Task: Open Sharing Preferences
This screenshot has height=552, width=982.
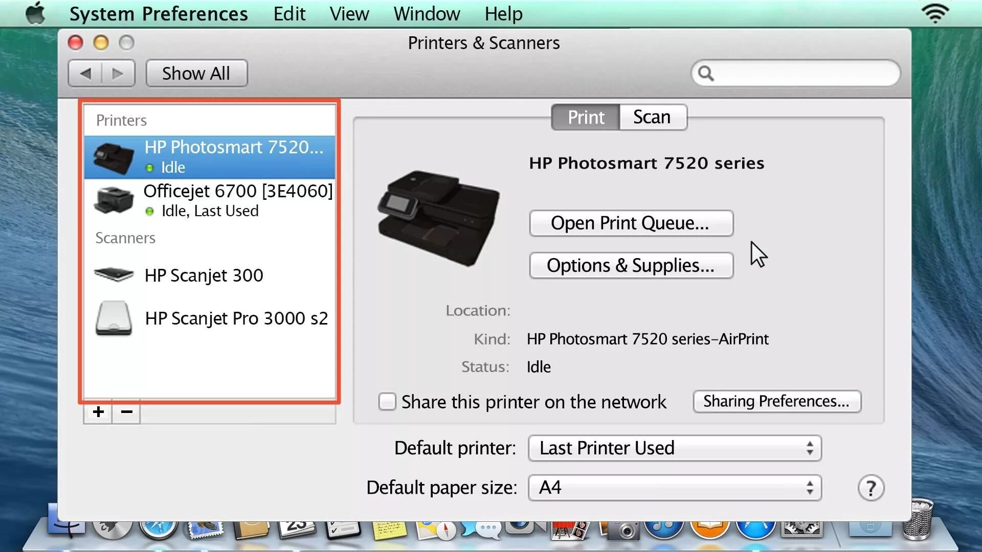Action: [777, 402]
